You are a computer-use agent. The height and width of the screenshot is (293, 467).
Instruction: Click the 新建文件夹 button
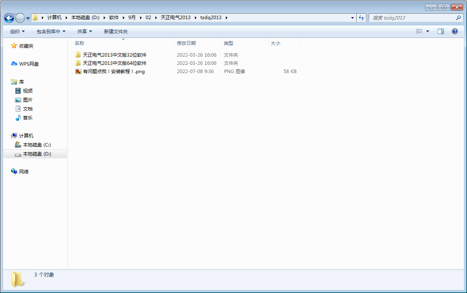click(116, 32)
